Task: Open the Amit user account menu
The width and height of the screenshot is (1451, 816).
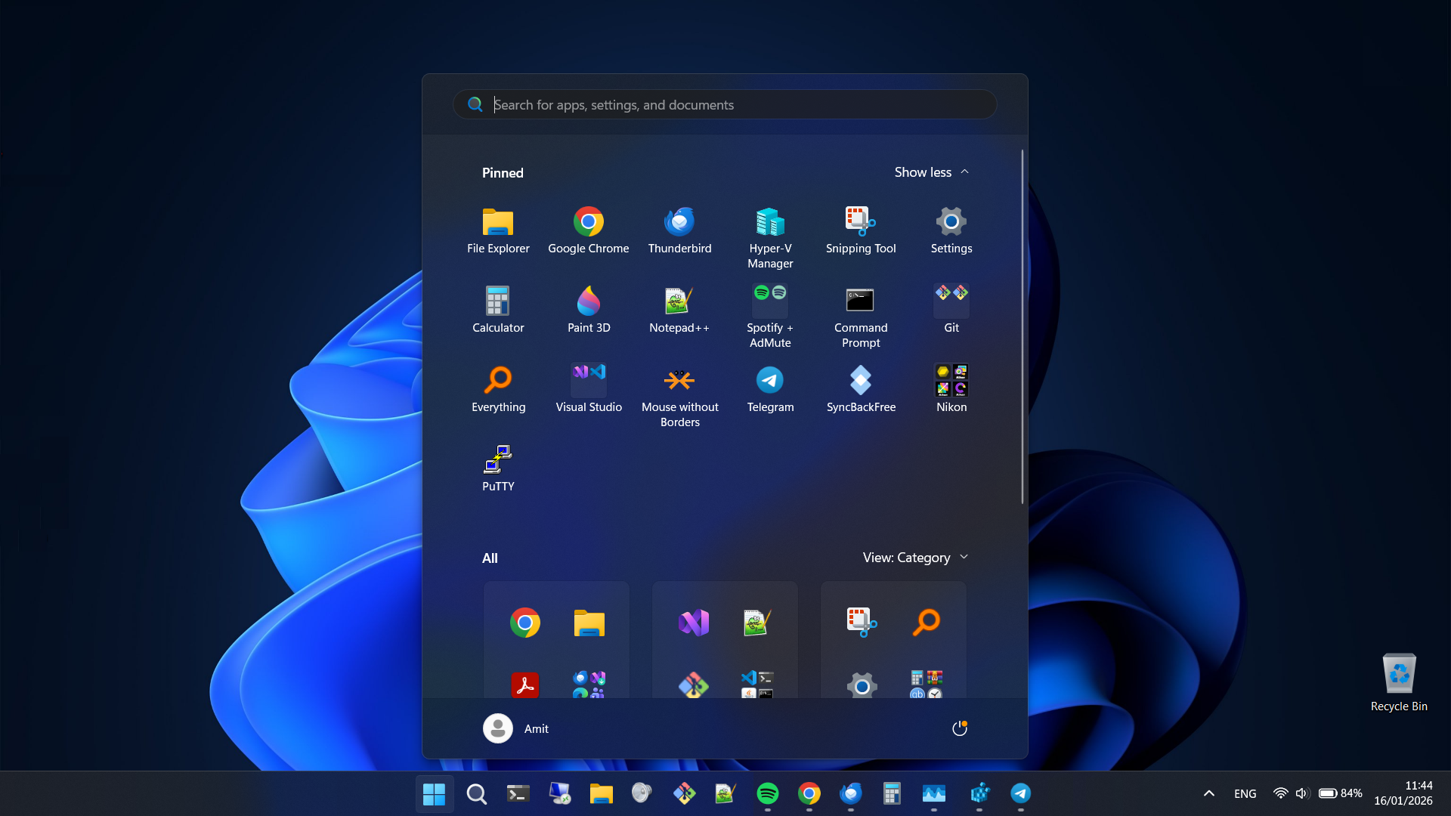Action: pos(516,728)
